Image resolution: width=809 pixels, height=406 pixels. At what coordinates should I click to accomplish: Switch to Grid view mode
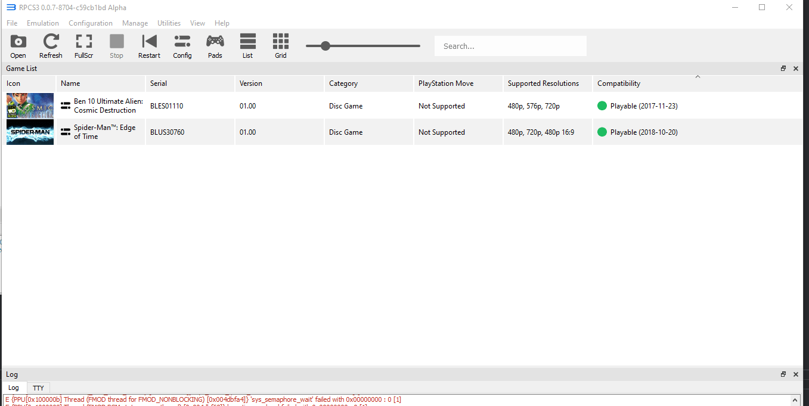click(281, 46)
